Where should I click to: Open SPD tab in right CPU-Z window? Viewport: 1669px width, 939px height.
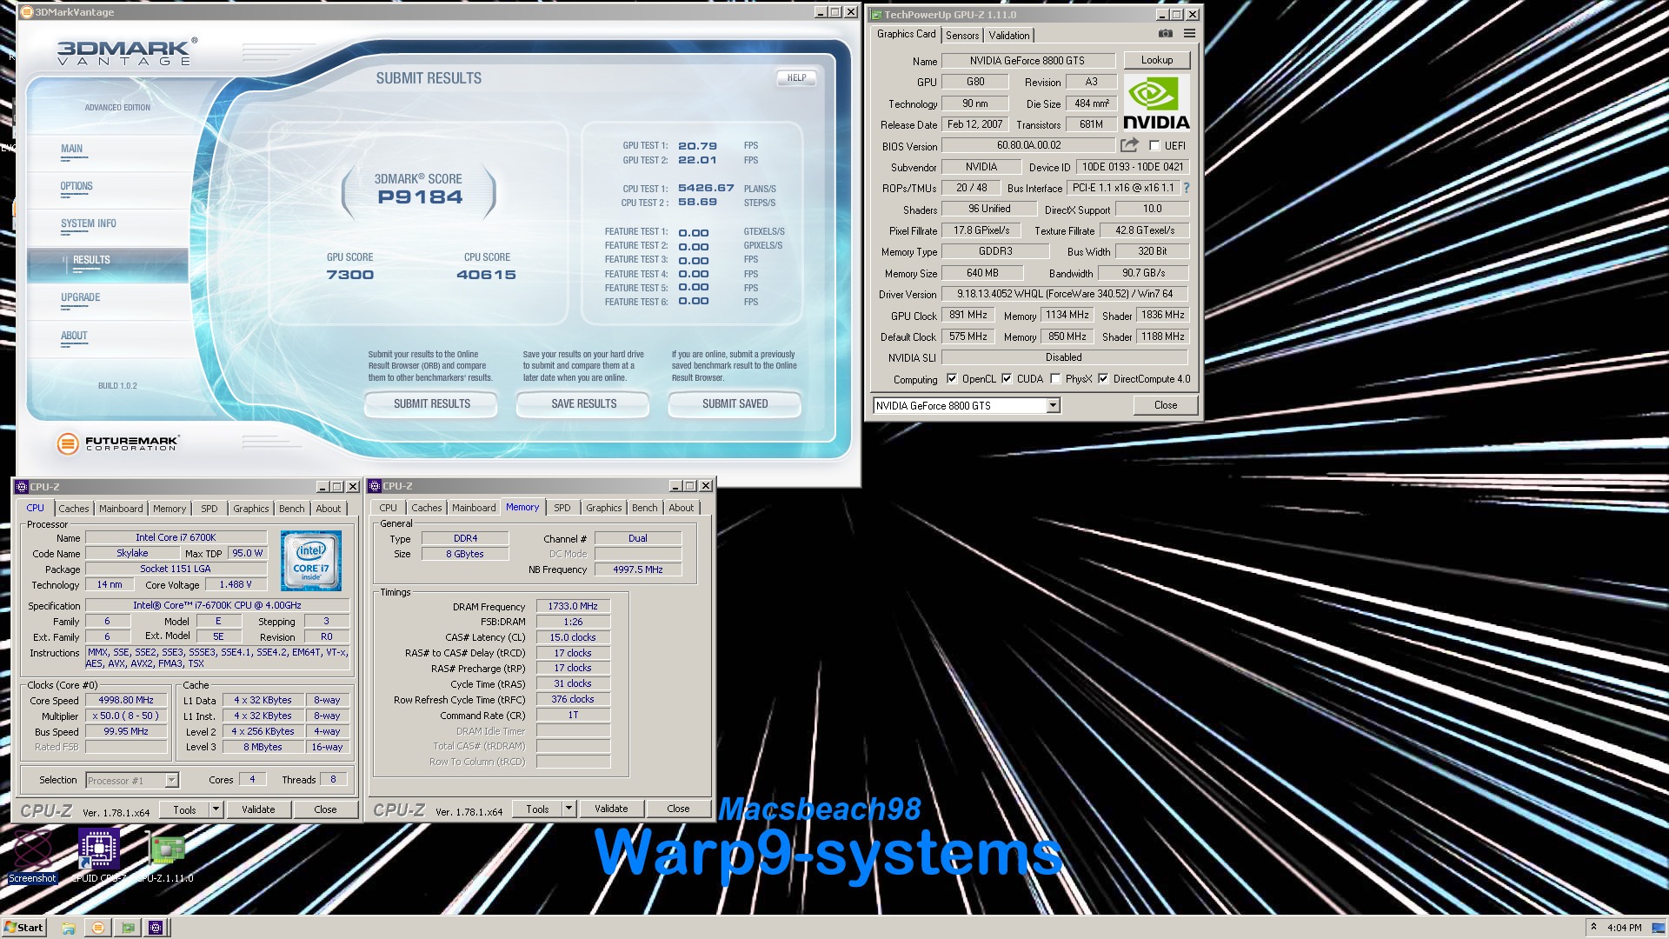pyautogui.click(x=562, y=508)
